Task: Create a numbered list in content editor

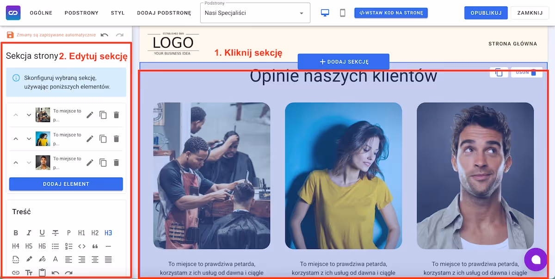Action: pos(69,246)
